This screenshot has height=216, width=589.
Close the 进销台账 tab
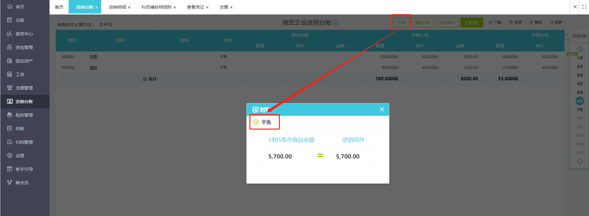[x=97, y=7]
